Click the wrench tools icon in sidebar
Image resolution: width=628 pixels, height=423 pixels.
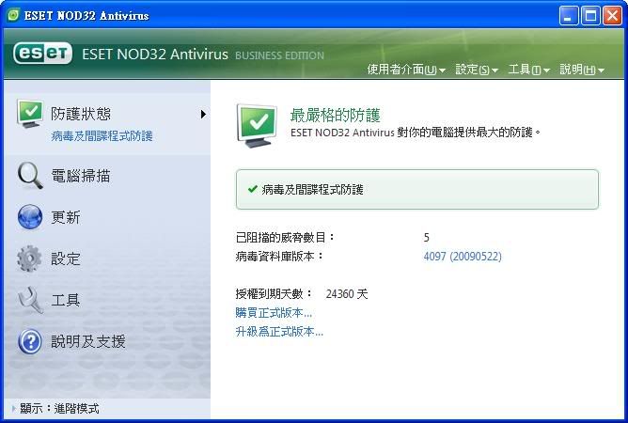click(30, 300)
